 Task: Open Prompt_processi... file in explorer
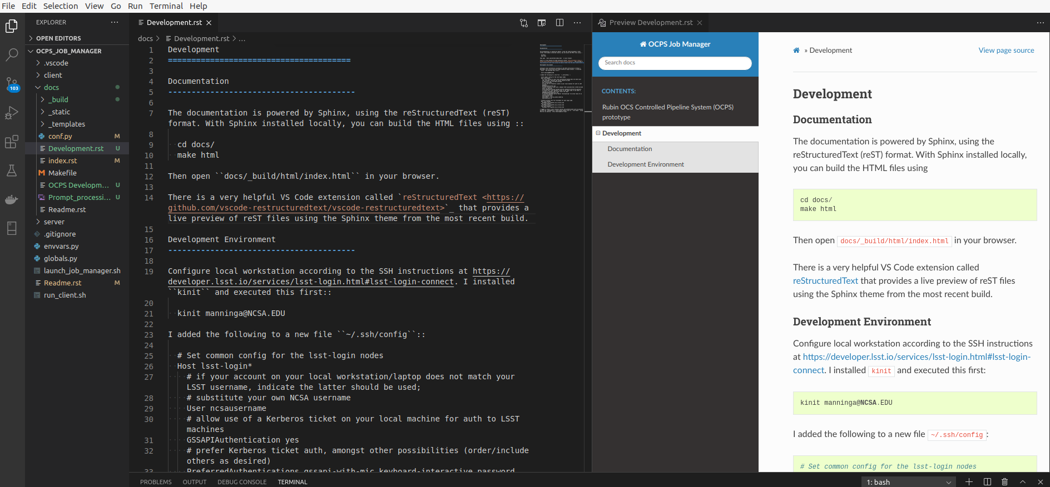pos(77,197)
